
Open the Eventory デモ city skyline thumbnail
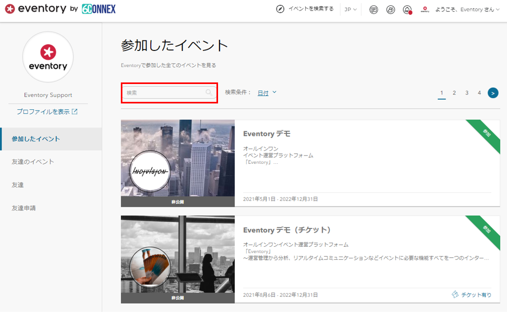[178, 158]
